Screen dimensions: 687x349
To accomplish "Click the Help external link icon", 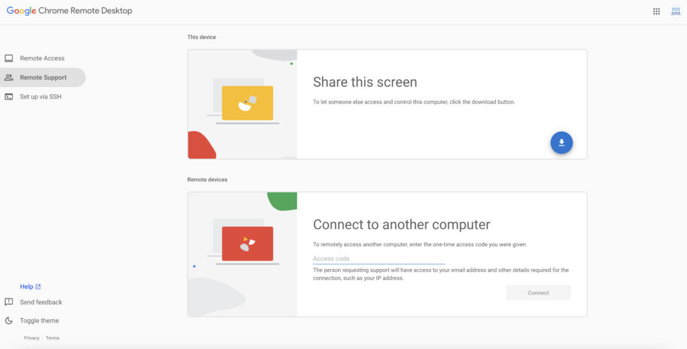I will point(38,287).
